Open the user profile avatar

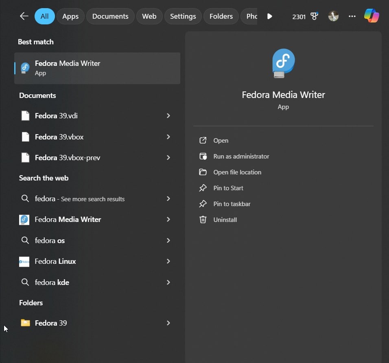pos(333,16)
